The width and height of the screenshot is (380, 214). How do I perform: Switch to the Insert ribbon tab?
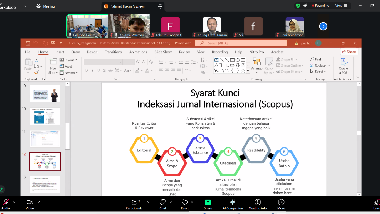pos(60,52)
